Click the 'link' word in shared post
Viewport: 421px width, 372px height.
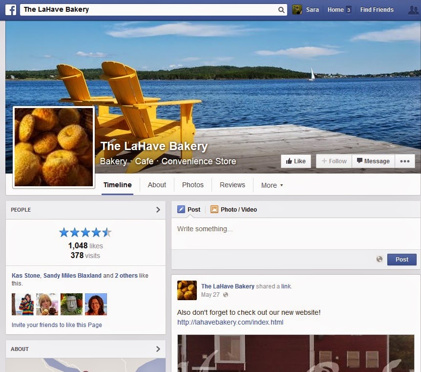point(286,286)
